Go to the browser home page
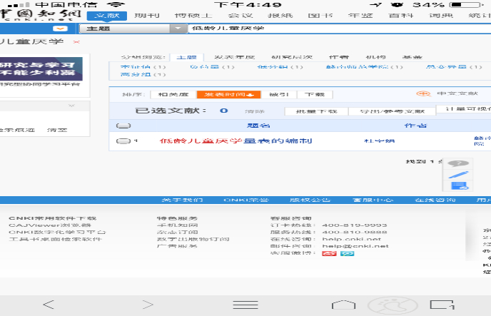Screen dimensions: 491x316 pos(343,304)
